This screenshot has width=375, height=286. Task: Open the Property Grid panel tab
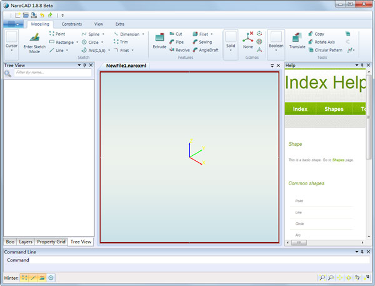click(x=51, y=242)
